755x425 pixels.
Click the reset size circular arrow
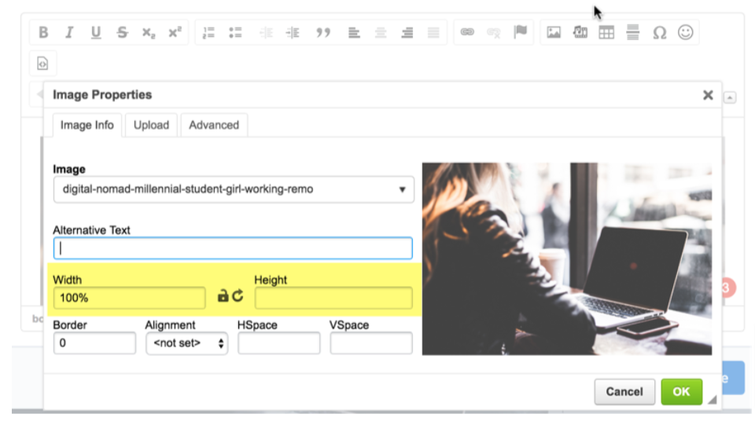(238, 297)
